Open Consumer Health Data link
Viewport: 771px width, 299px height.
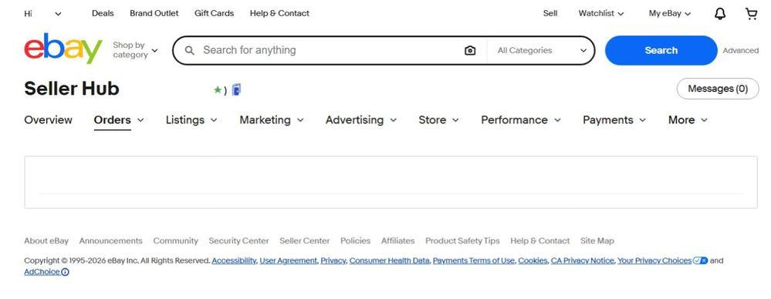pos(389,260)
